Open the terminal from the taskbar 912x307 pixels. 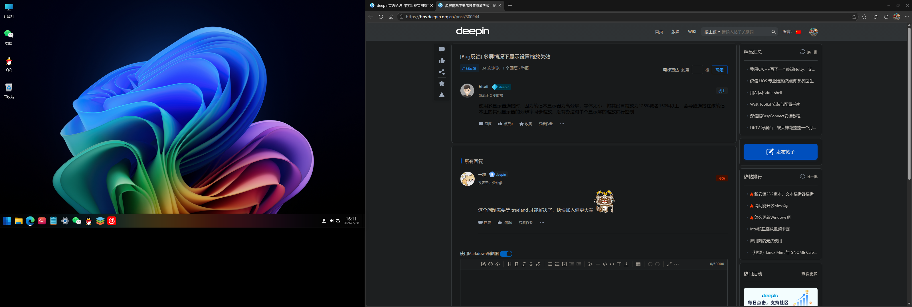pyautogui.click(x=42, y=221)
